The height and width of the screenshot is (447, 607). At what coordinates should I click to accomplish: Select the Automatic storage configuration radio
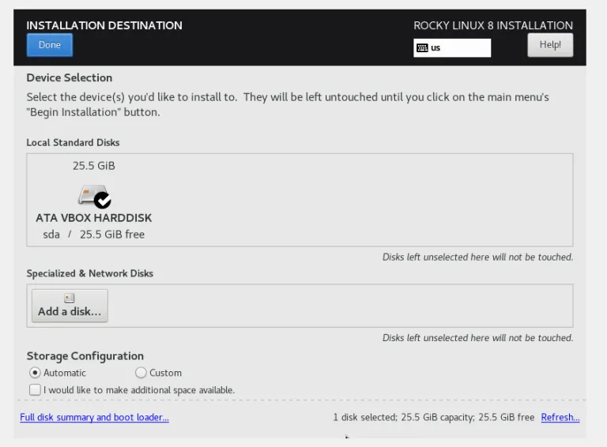point(35,373)
